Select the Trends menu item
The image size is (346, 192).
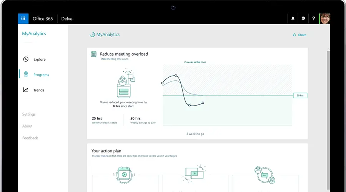coord(39,90)
